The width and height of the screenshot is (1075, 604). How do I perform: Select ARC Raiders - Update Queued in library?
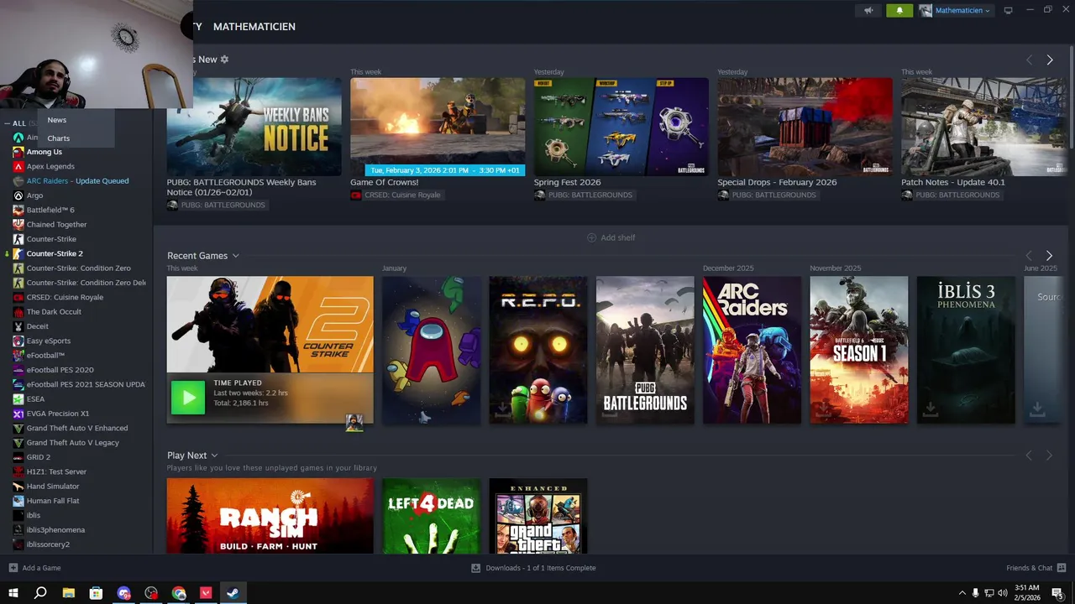[77, 181]
